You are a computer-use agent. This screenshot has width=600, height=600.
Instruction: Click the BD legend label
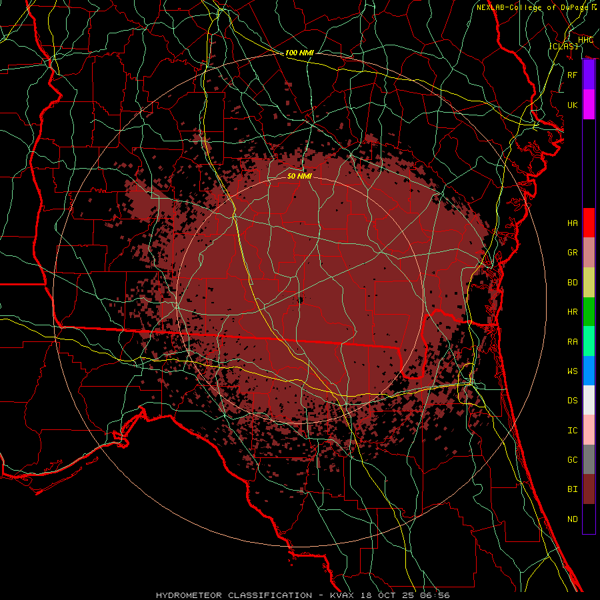coord(572,283)
